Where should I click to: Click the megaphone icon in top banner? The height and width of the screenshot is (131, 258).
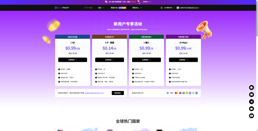pyautogui.click(x=106, y=2)
